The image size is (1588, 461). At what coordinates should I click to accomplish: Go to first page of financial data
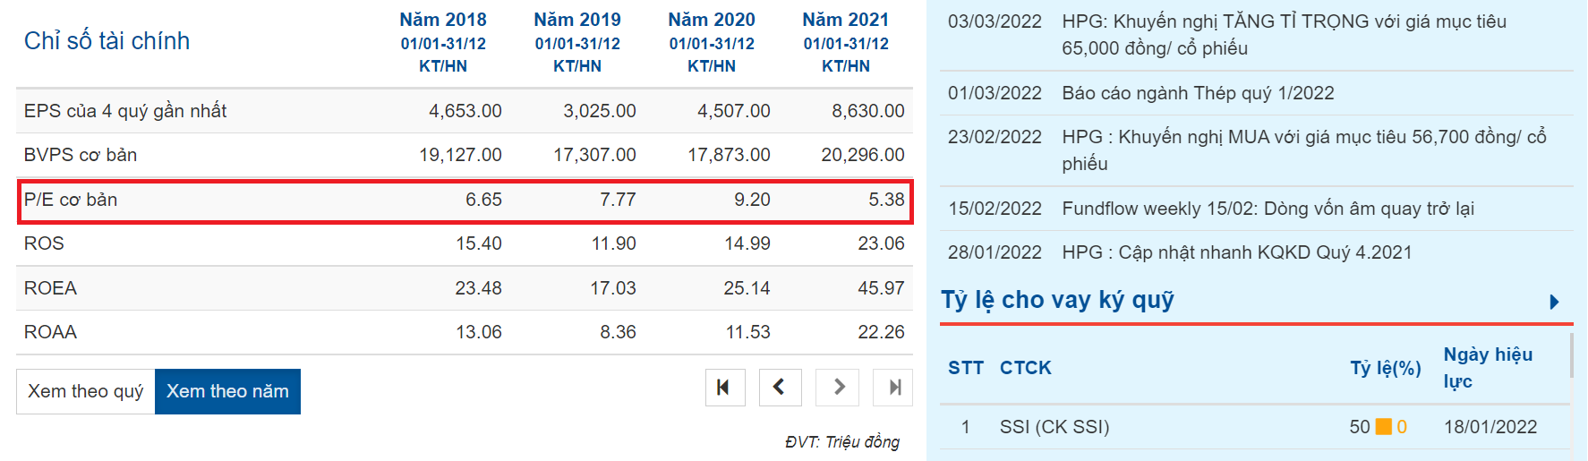pyautogui.click(x=725, y=388)
